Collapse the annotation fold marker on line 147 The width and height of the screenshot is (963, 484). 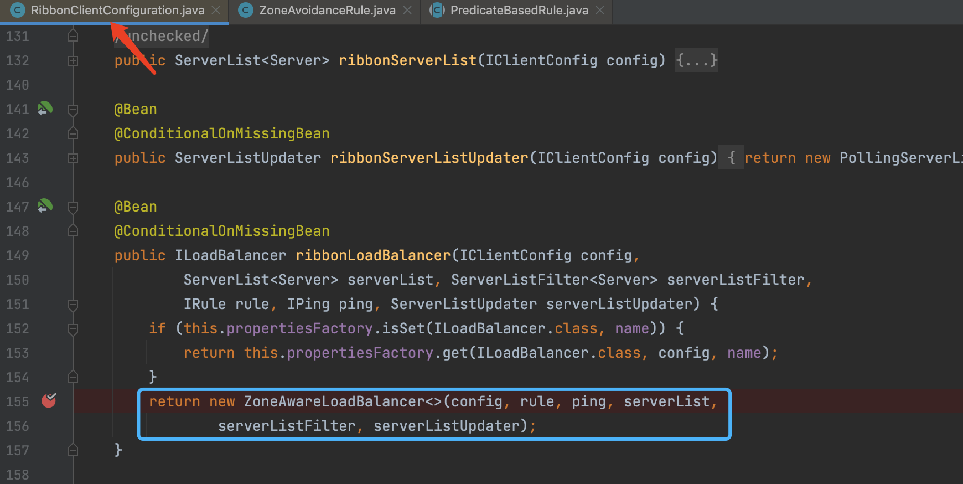click(73, 207)
